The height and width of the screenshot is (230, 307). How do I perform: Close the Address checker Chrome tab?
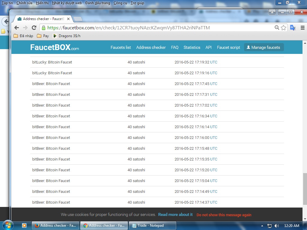[68, 19]
